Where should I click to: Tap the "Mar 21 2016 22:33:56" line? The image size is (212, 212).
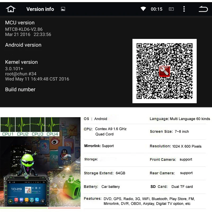[x=28, y=34]
